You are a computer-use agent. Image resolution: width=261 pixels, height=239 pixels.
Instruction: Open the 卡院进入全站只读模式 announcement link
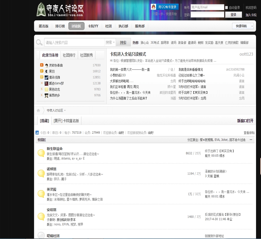click(x=128, y=54)
